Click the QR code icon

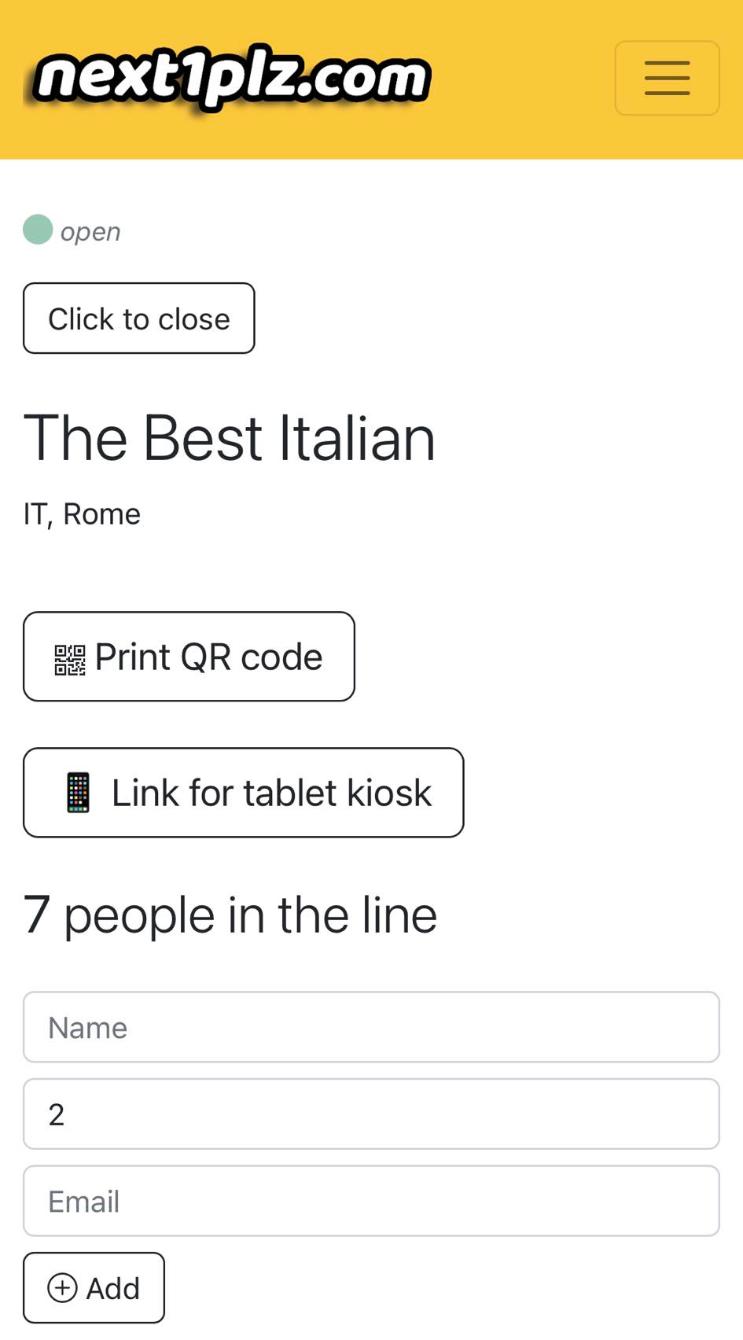[69, 660]
